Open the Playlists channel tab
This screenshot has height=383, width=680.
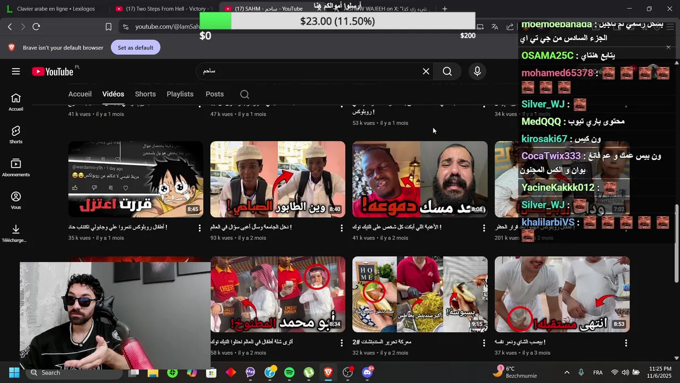(180, 94)
